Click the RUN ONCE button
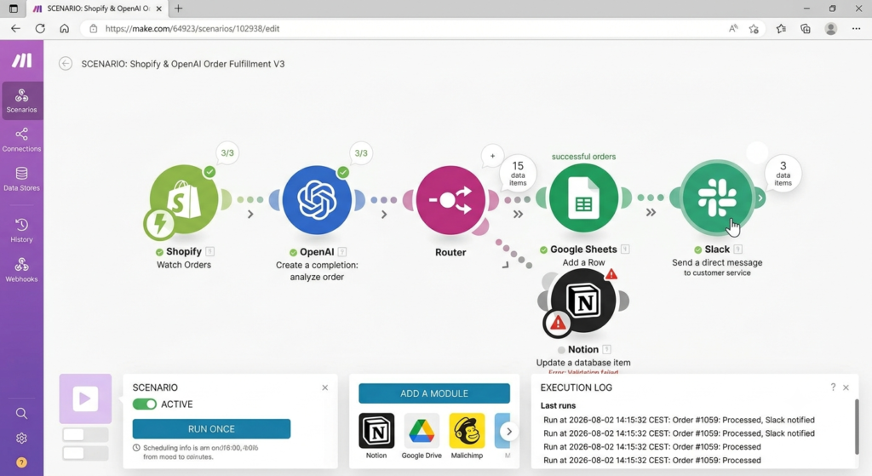The height and width of the screenshot is (476, 872). tap(211, 428)
